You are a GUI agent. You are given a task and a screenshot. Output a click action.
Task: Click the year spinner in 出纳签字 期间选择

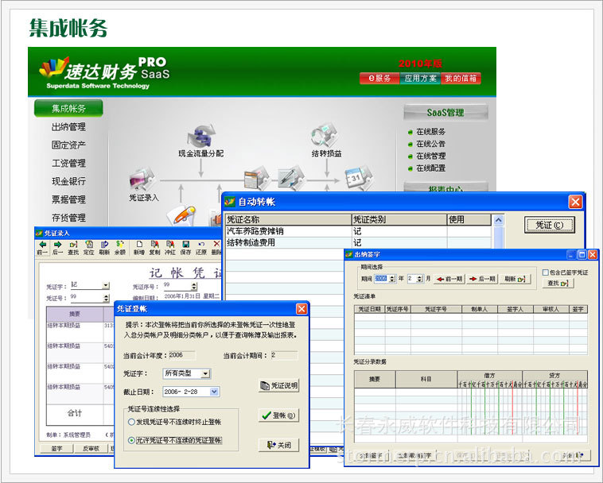coord(392,279)
